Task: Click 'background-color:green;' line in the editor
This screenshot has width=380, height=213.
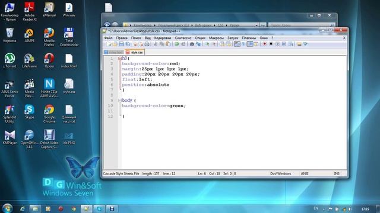Action: (x=154, y=106)
